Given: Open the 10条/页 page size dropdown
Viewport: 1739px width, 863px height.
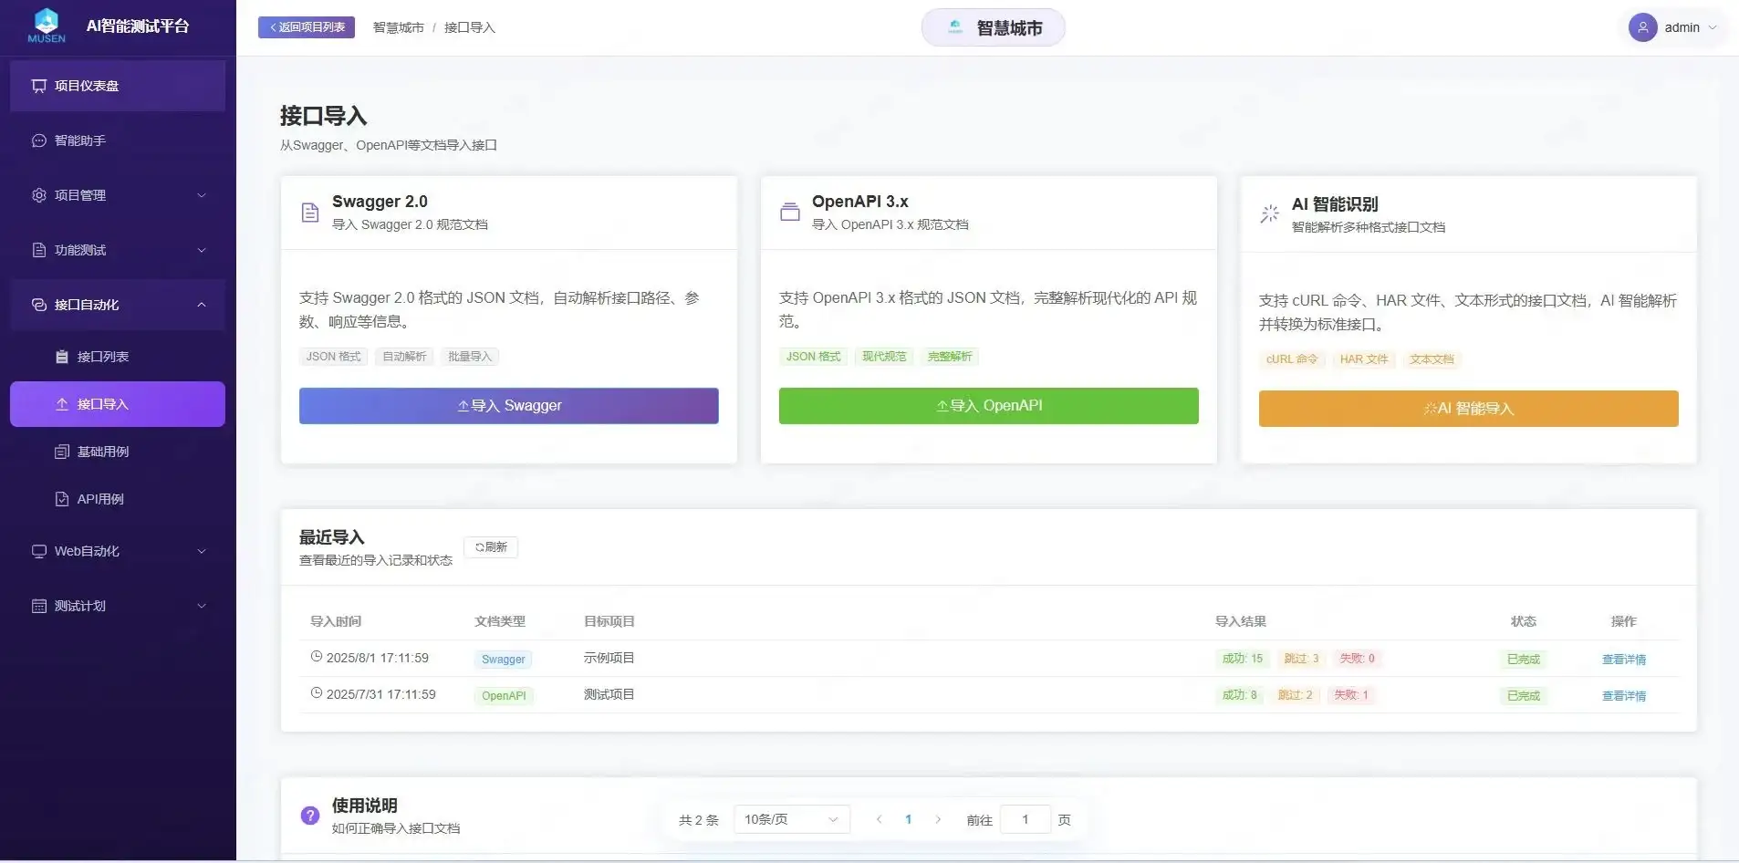Looking at the screenshot, I should click(790, 818).
